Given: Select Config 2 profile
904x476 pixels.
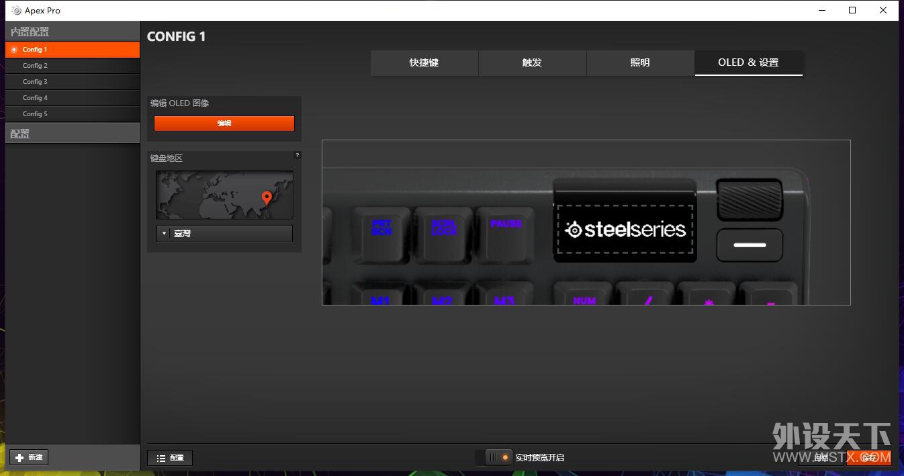Looking at the screenshot, I should tap(73, 66).
